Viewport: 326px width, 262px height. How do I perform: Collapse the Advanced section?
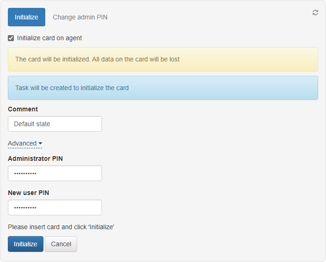[x=22, y=144]
